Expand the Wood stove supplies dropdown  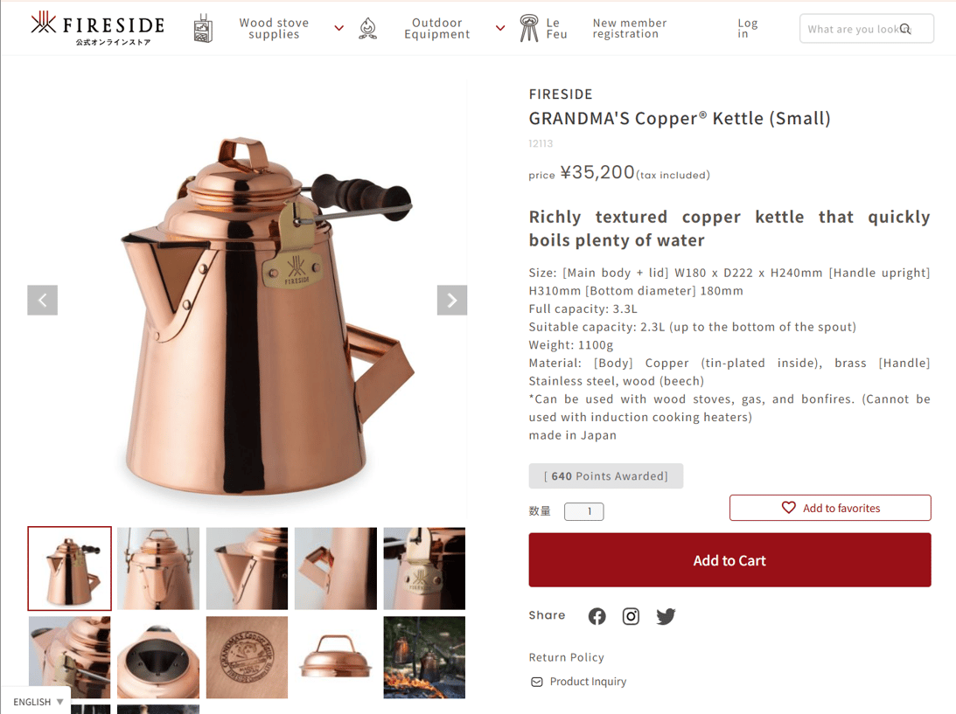[x=339, y=28]
